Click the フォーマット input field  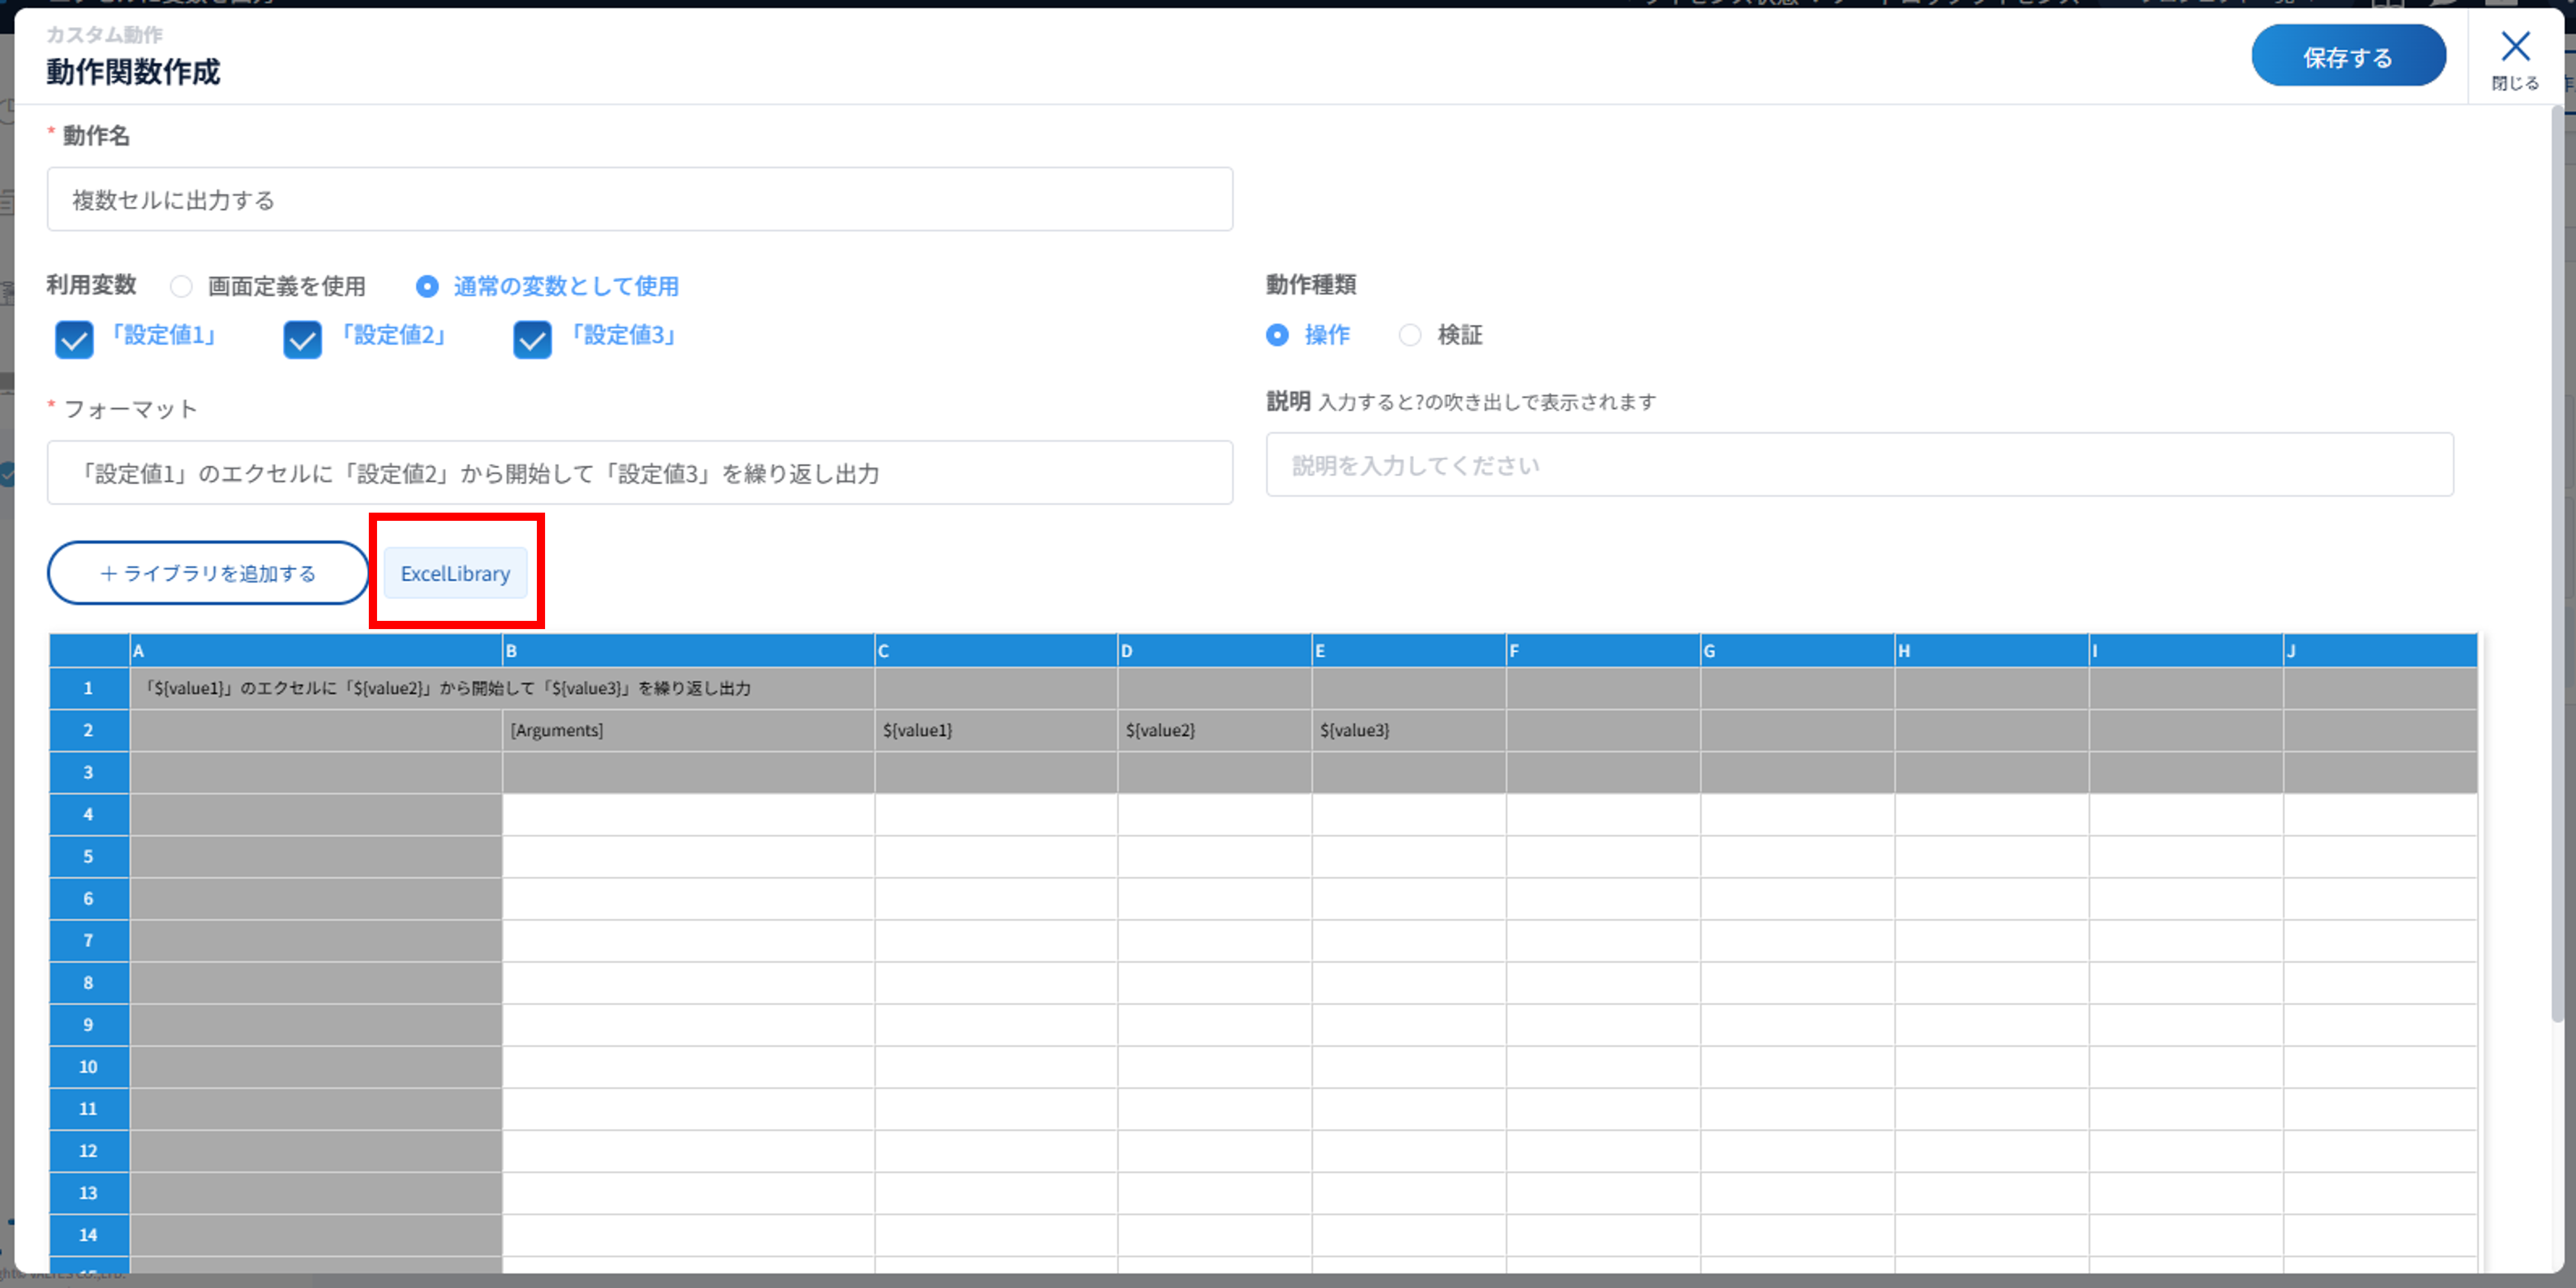tap(639, 473)
